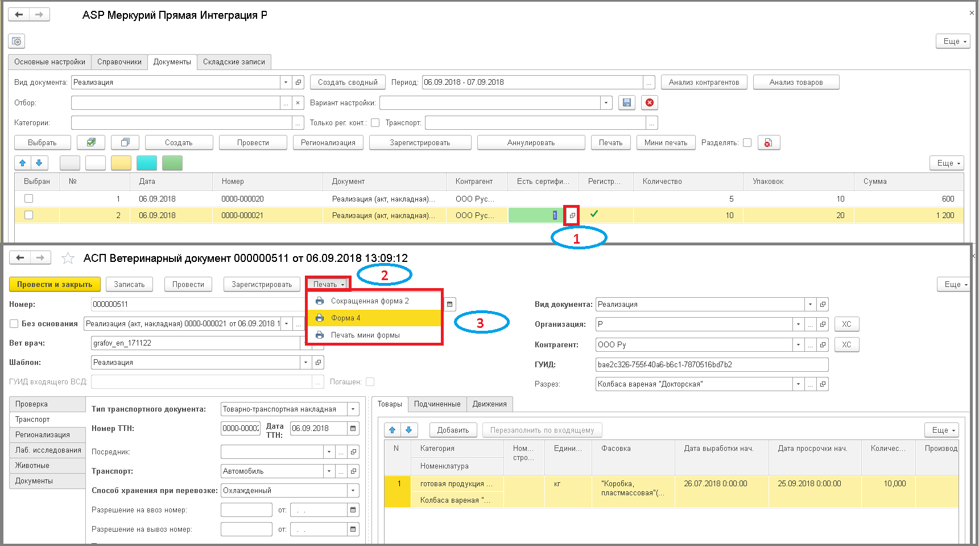Clear the Отбор field with x button

[x=298, y=102]
